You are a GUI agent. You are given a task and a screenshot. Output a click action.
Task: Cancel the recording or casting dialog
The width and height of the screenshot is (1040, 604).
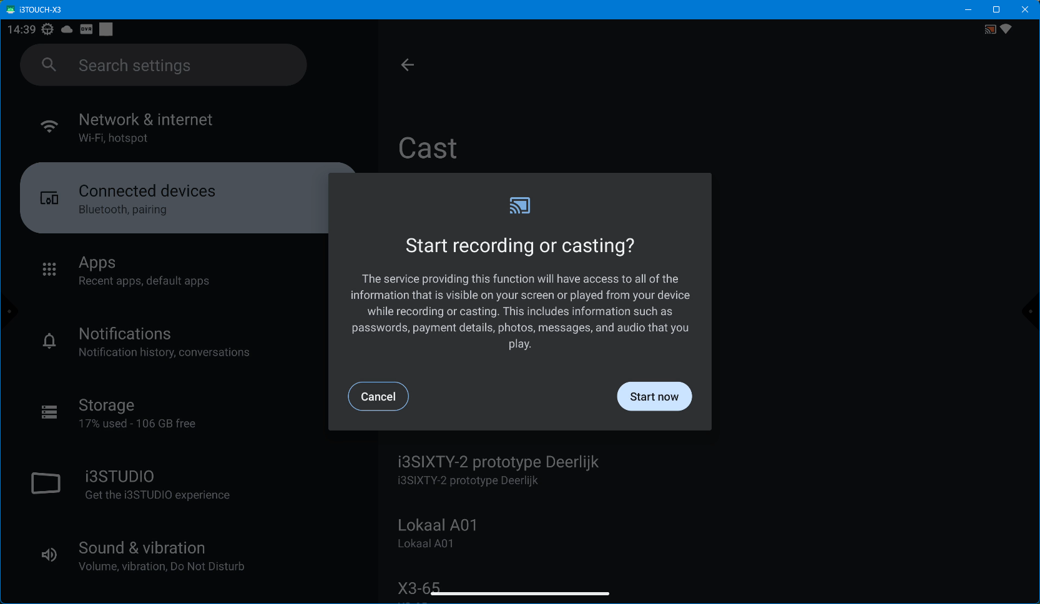pyautogui.click(x=378, y=396)
